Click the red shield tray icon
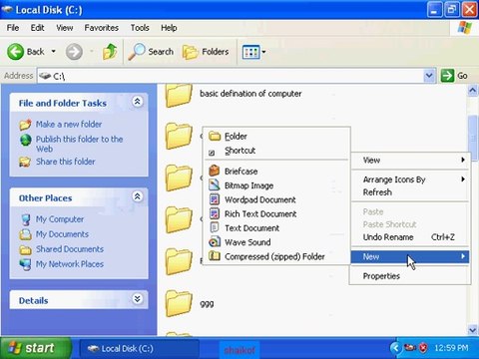Image resolution: width=479 pixels, height=359 pixels. point(423,348)
